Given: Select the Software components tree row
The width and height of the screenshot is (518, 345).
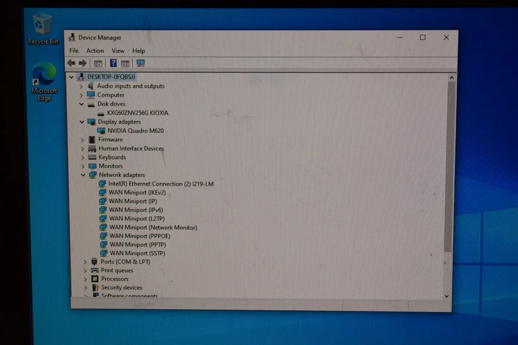Looking at the screenshot, I should click(129, 295).
